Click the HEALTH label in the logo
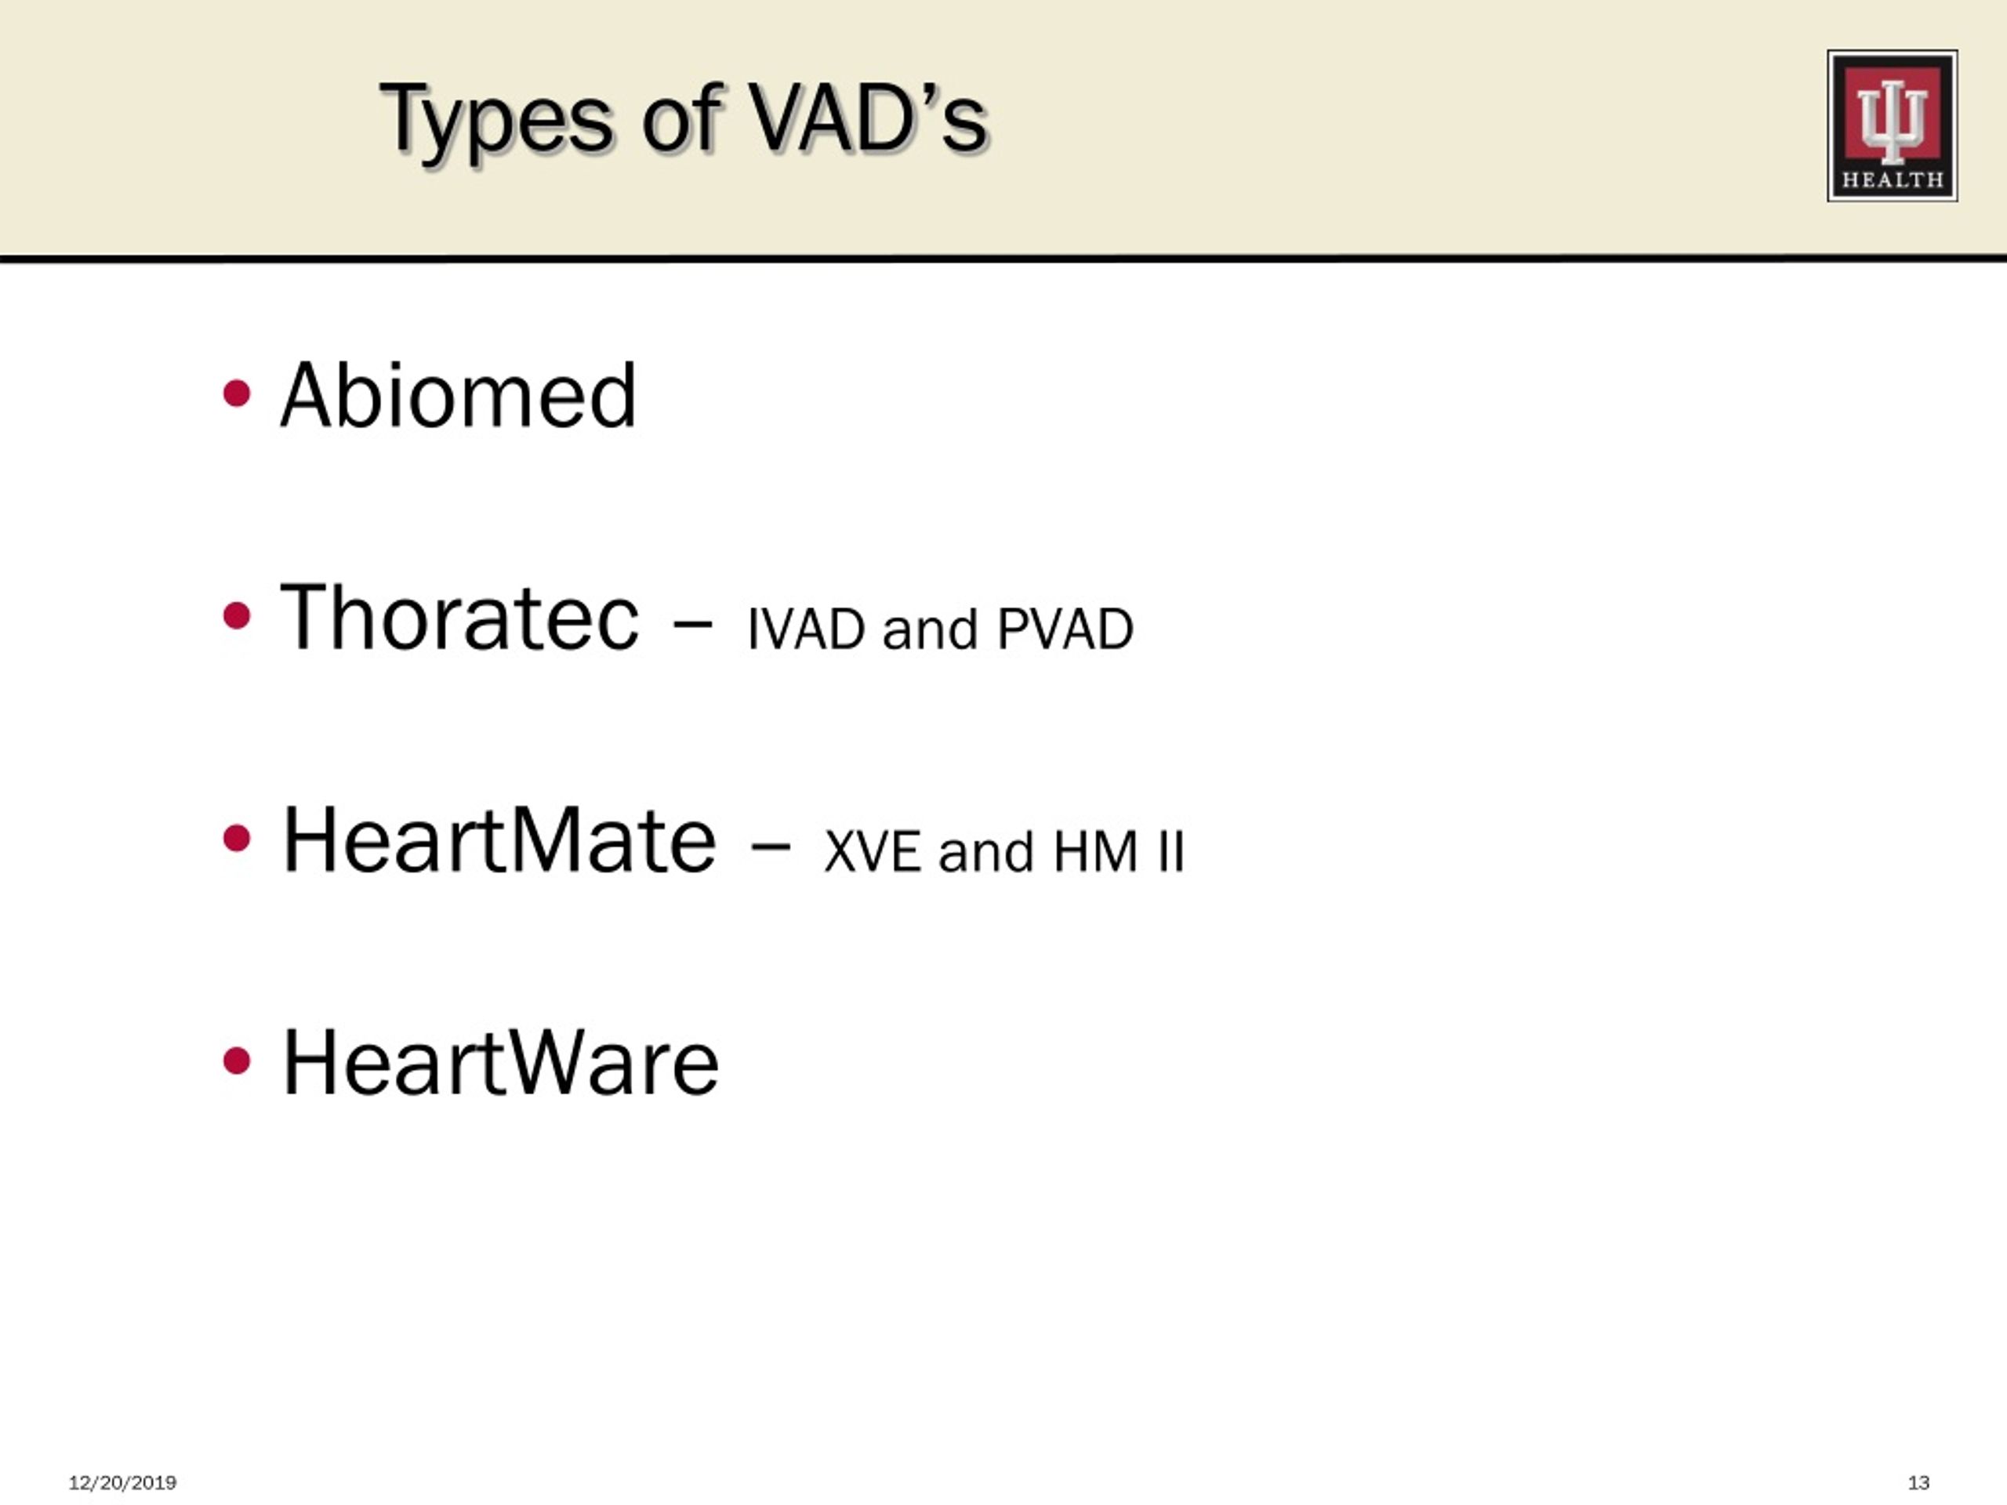Screen dimensions: 2007x1505 pos(1892,180)
